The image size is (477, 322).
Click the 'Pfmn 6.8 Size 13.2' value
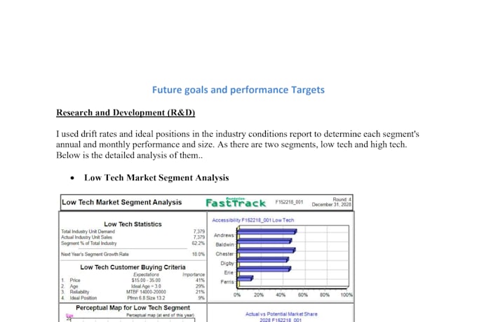pyautogui.click(x=146, y=298)
